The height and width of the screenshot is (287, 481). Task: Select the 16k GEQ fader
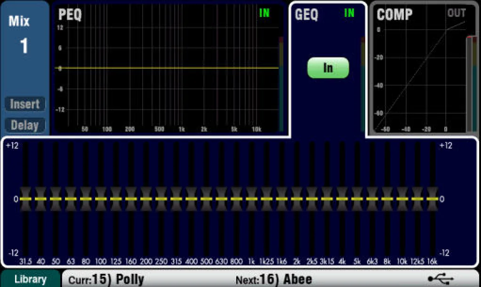tap(432, 199)
